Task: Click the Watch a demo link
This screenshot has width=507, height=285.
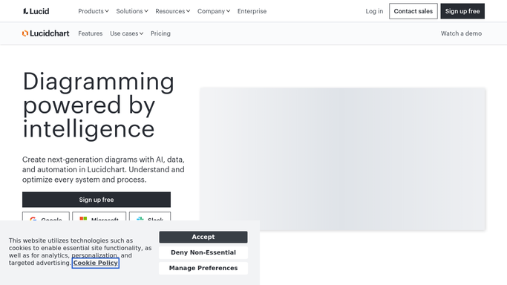Action: click(x=461, y=33)
